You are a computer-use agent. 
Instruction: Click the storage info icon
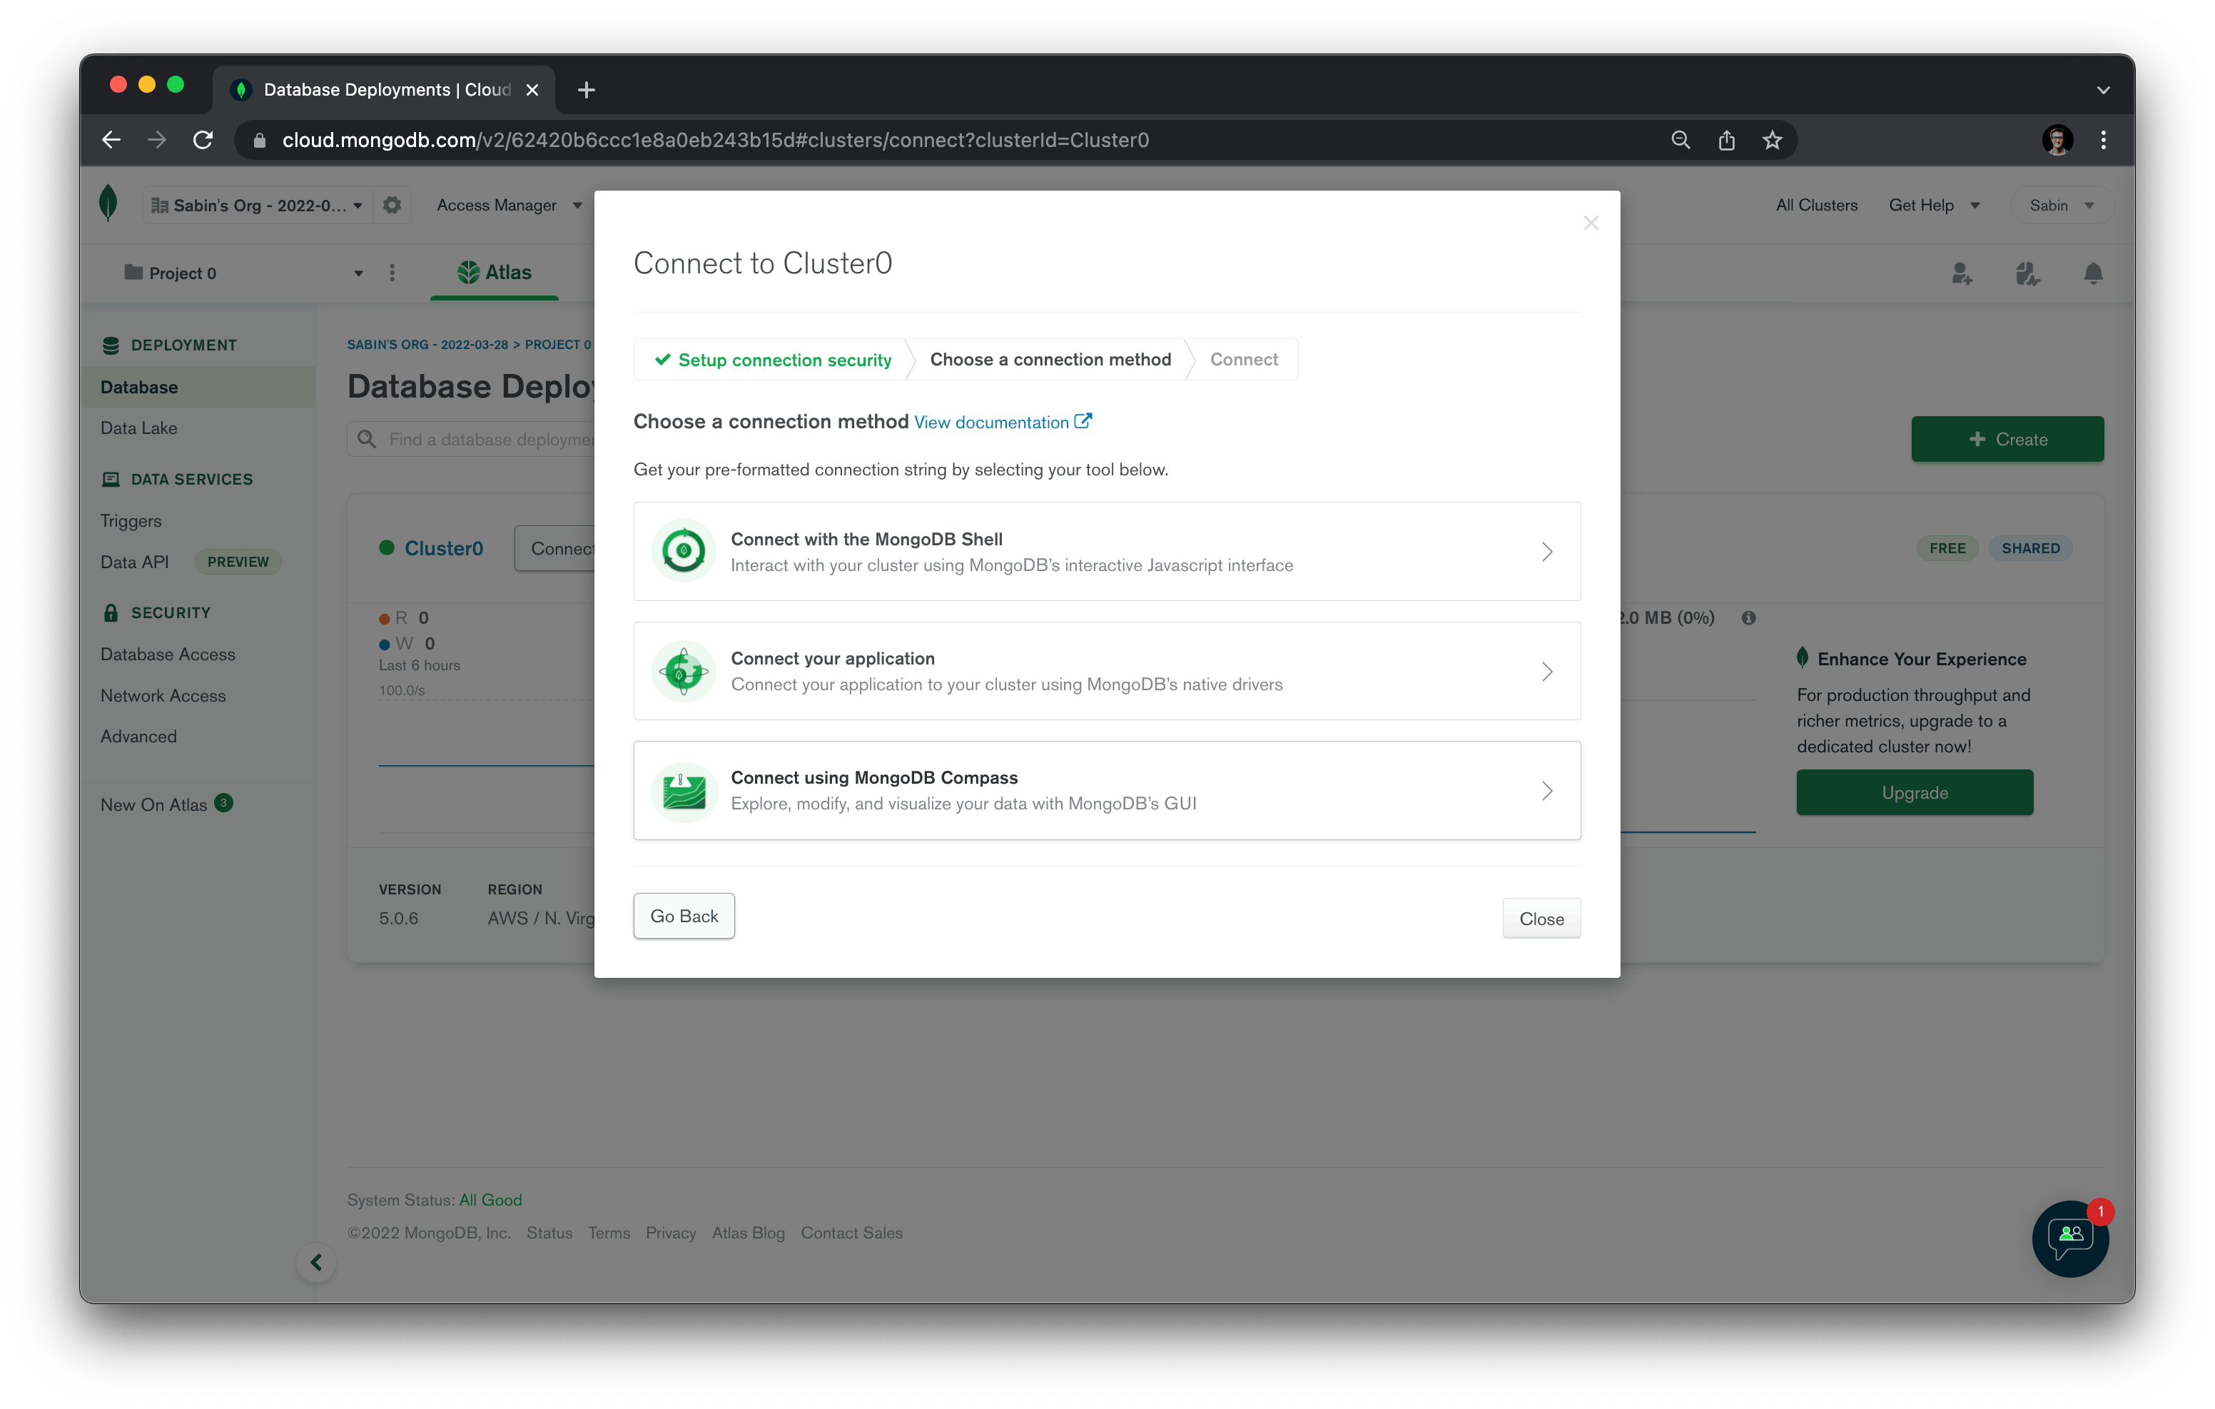[1748, 617]
